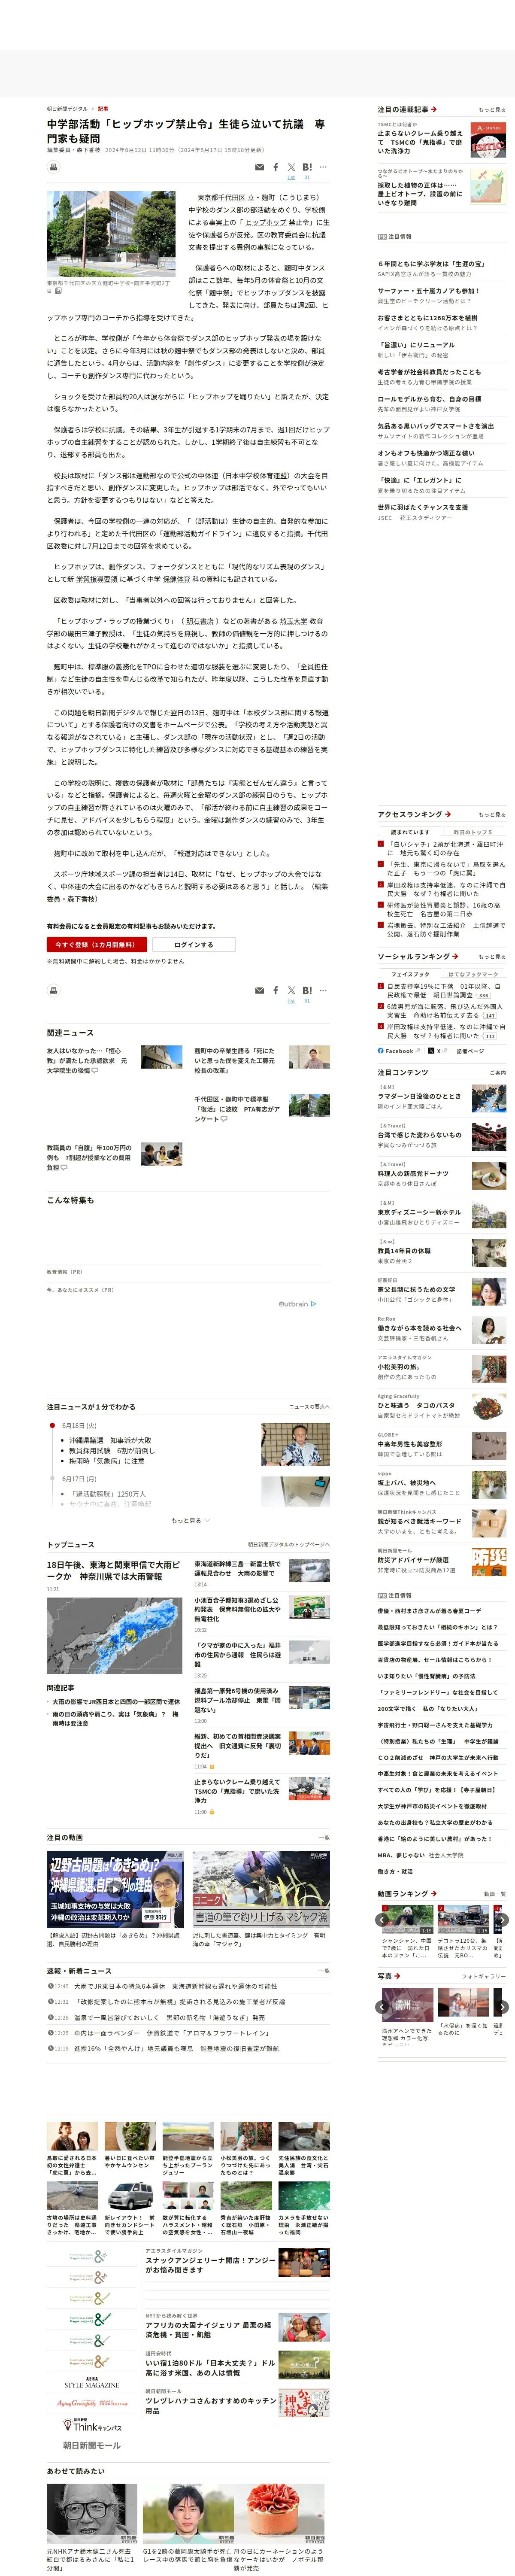Open the more options ellipsis at top
Viewport: 515px width, 2576px height.
tap(323, 168)
